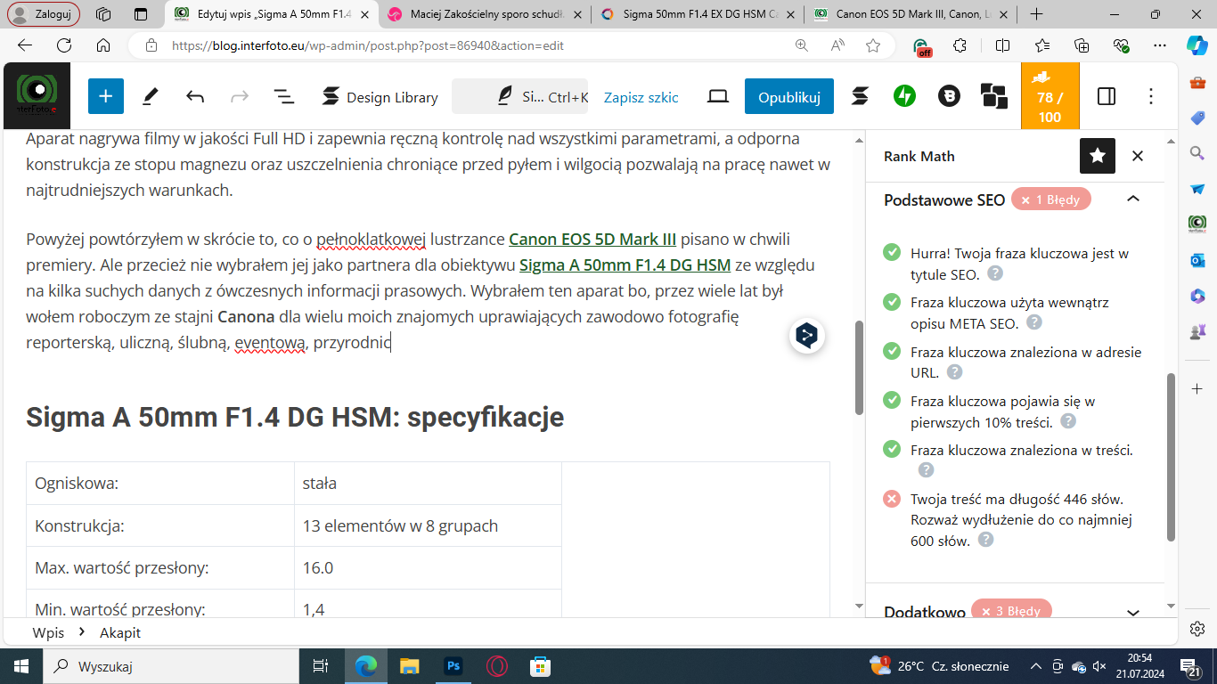Select the Edytuj wpis browser tab
Screen dimensions: 1217x684
click(x=273, y=14)
